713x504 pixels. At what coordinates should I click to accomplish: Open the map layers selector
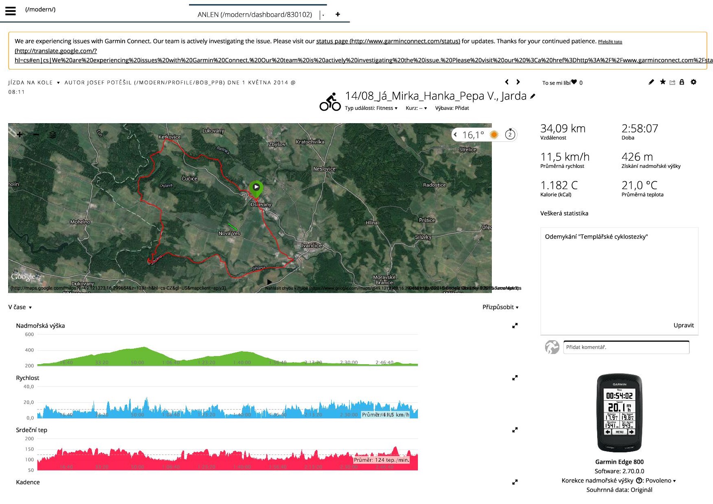pos(52,135)
